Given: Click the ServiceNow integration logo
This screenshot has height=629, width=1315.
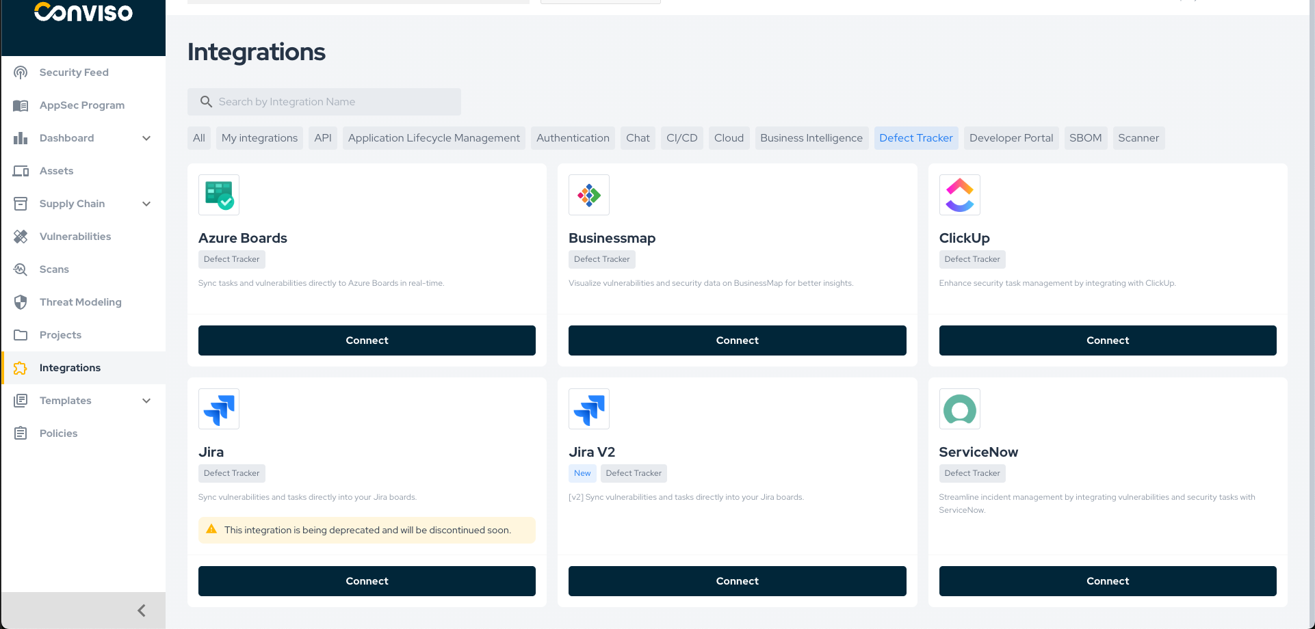Looking at the screenshot, I should [x=959, y=408].
